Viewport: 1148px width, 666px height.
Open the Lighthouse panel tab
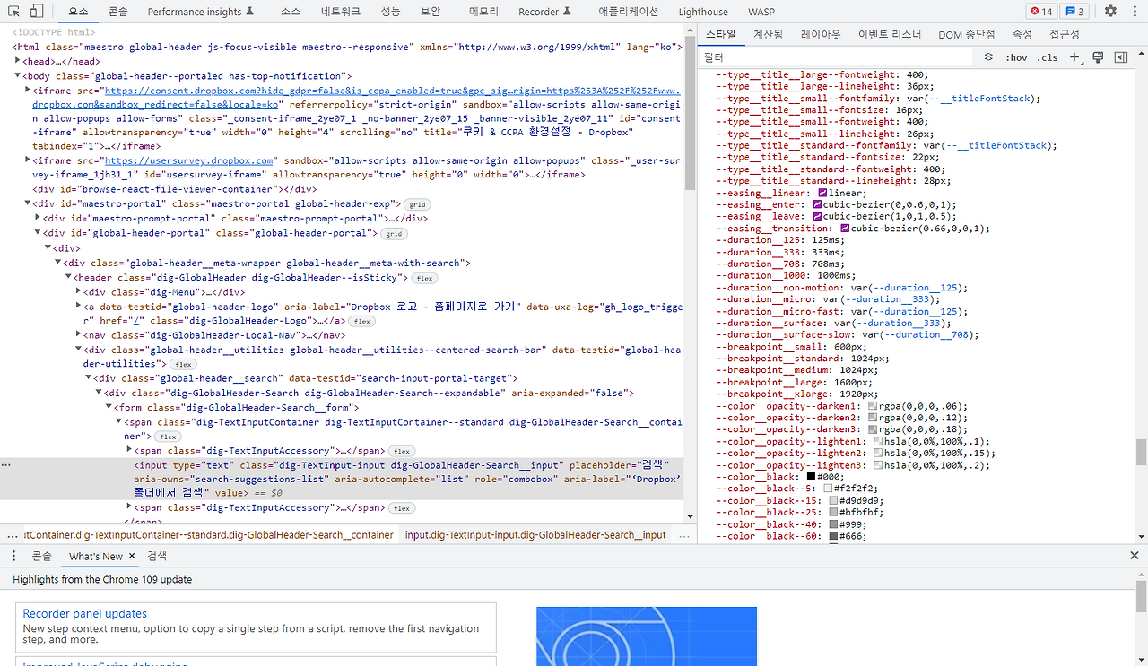coord(703,12)
